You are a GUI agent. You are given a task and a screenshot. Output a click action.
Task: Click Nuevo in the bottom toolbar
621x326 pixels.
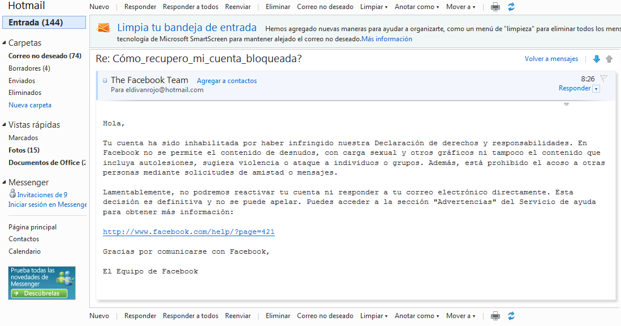(x=99, y=316)
